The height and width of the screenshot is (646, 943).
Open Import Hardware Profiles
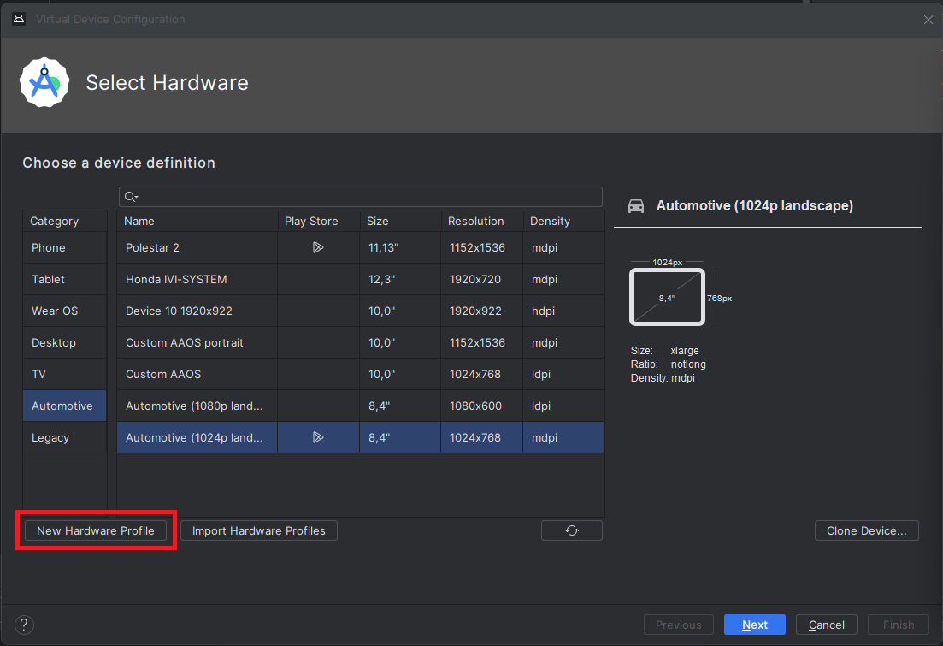coord(258,530)
